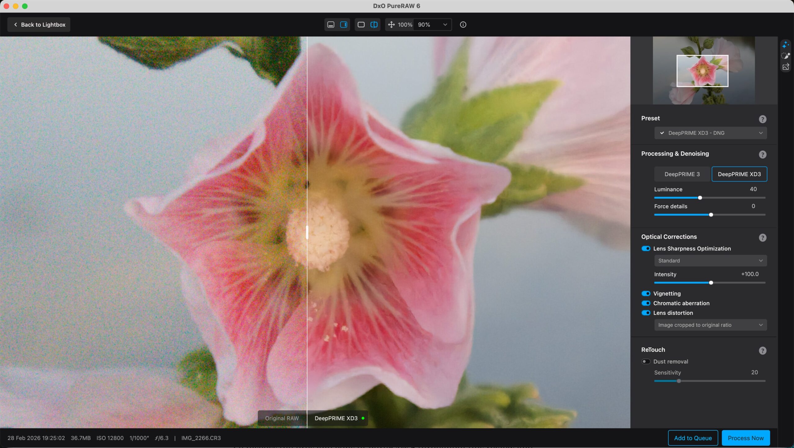Click Add to Queue

693,438
